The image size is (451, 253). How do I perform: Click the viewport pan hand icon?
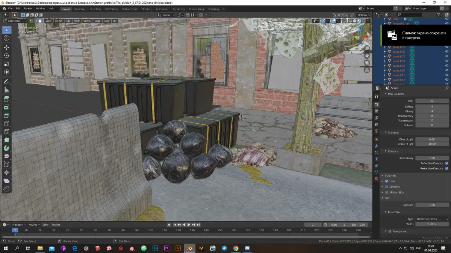click(x=367, y=55)
